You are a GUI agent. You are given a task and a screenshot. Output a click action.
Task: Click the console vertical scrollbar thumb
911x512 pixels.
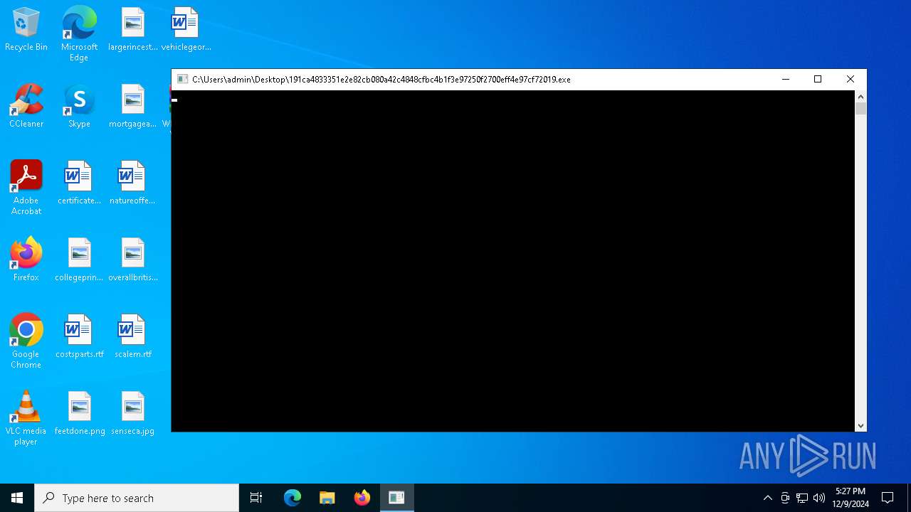click(860, 109)
